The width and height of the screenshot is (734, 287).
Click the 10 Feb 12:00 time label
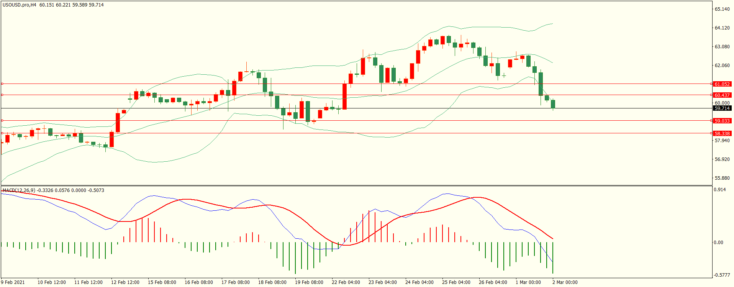[52, 282]
